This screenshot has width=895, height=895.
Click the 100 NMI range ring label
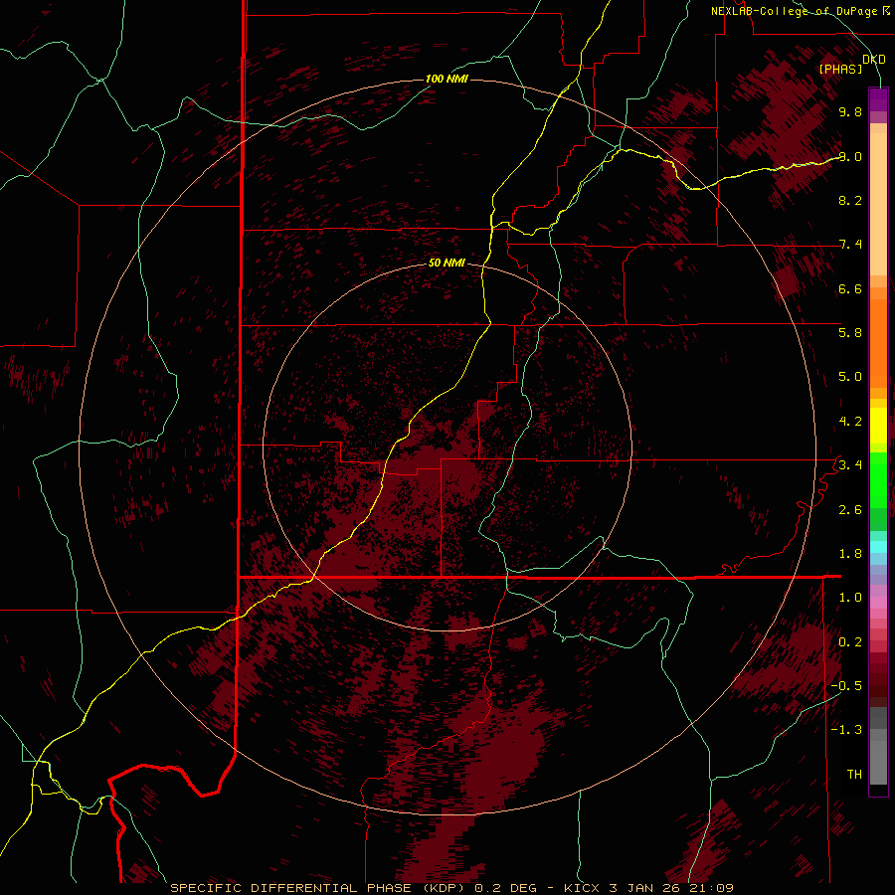click(447, 79)
